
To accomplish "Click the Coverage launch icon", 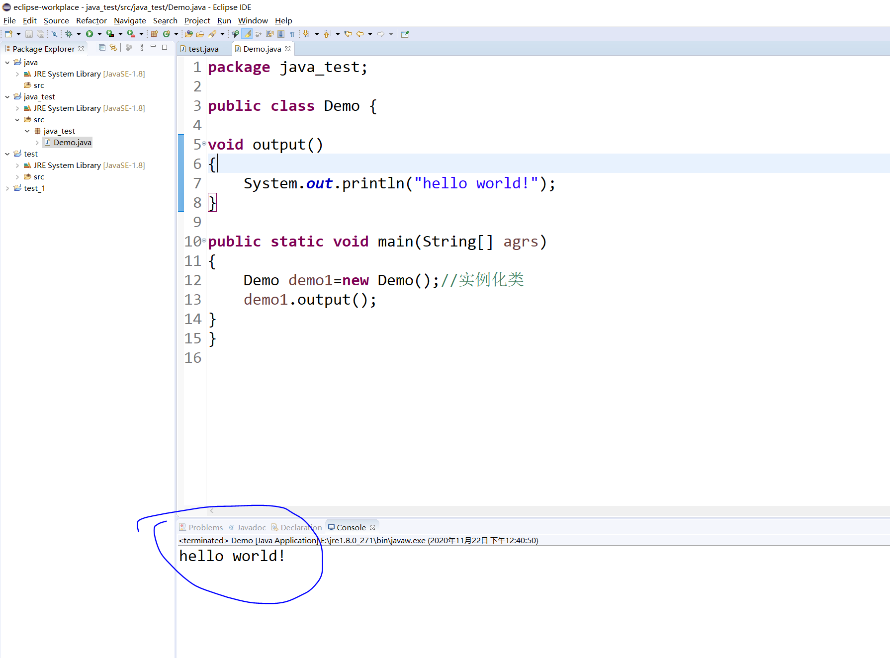I will pyautogui.click(x=110, y=34).
